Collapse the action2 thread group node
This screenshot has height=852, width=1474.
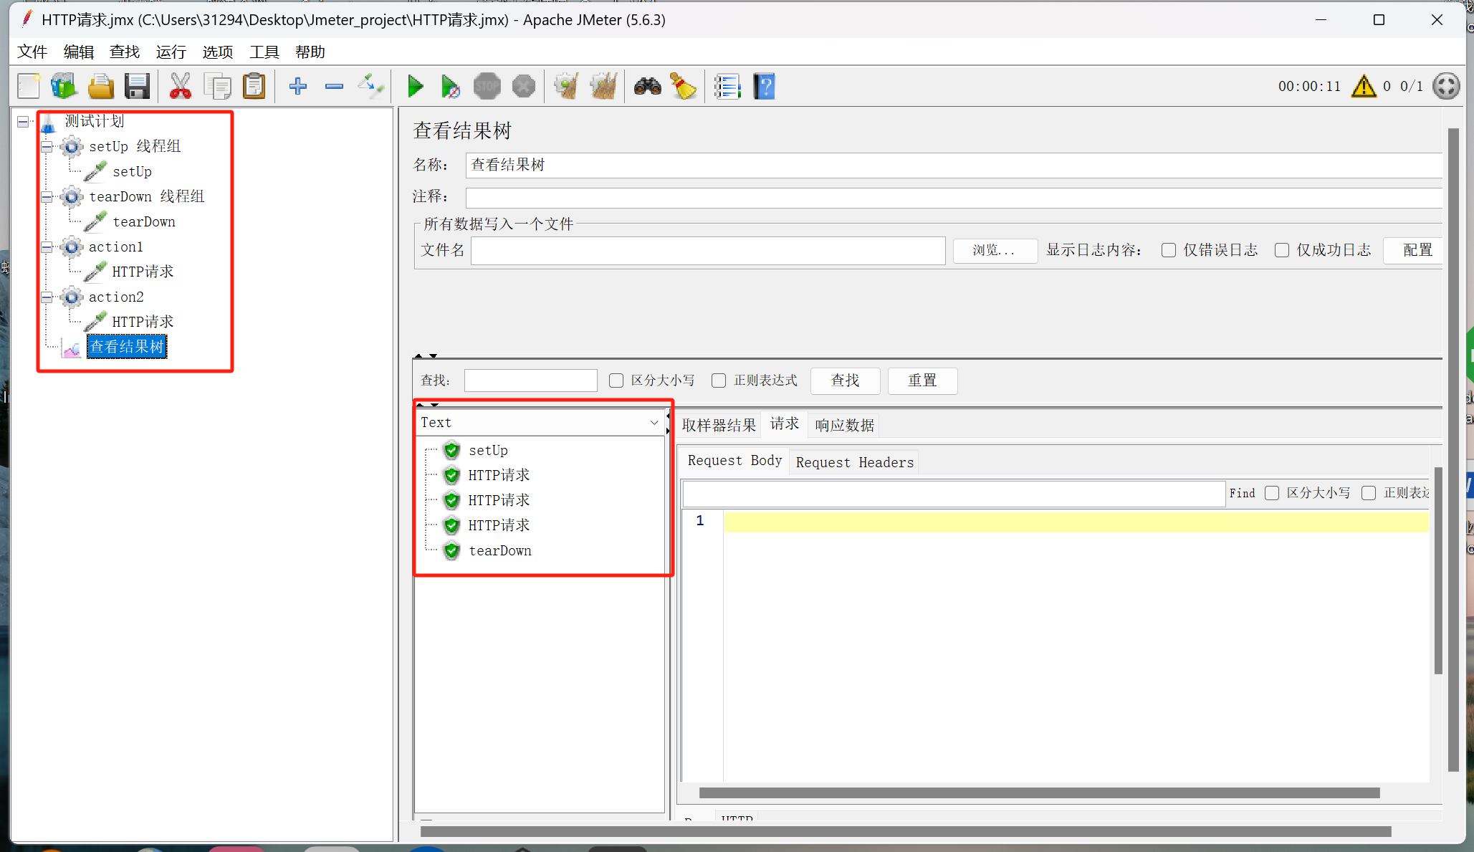(47, 297)
